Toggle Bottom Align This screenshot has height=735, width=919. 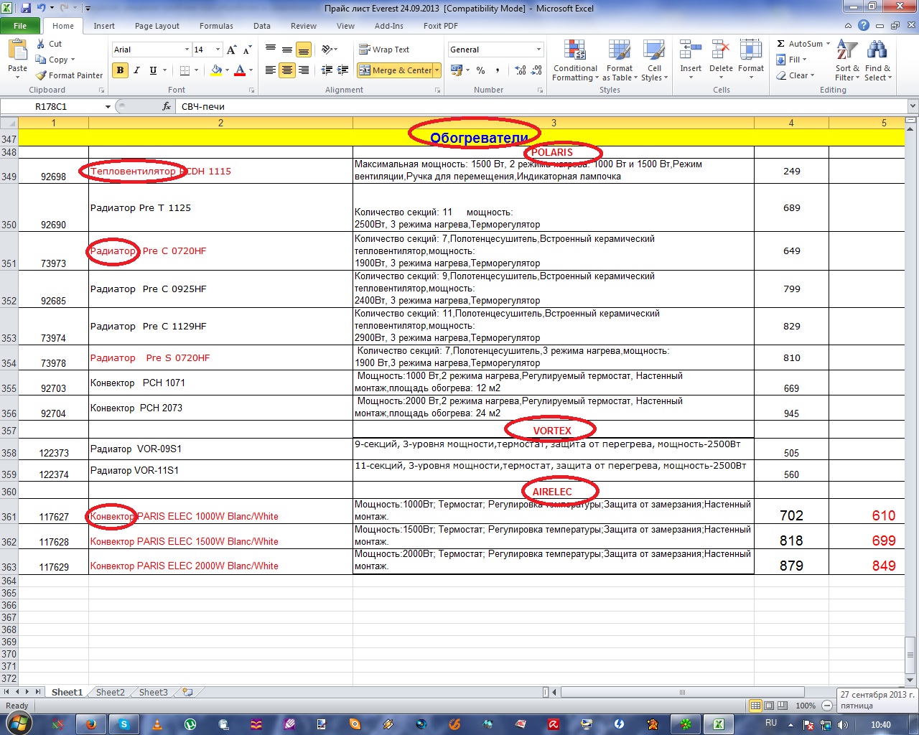pos(304,50)
